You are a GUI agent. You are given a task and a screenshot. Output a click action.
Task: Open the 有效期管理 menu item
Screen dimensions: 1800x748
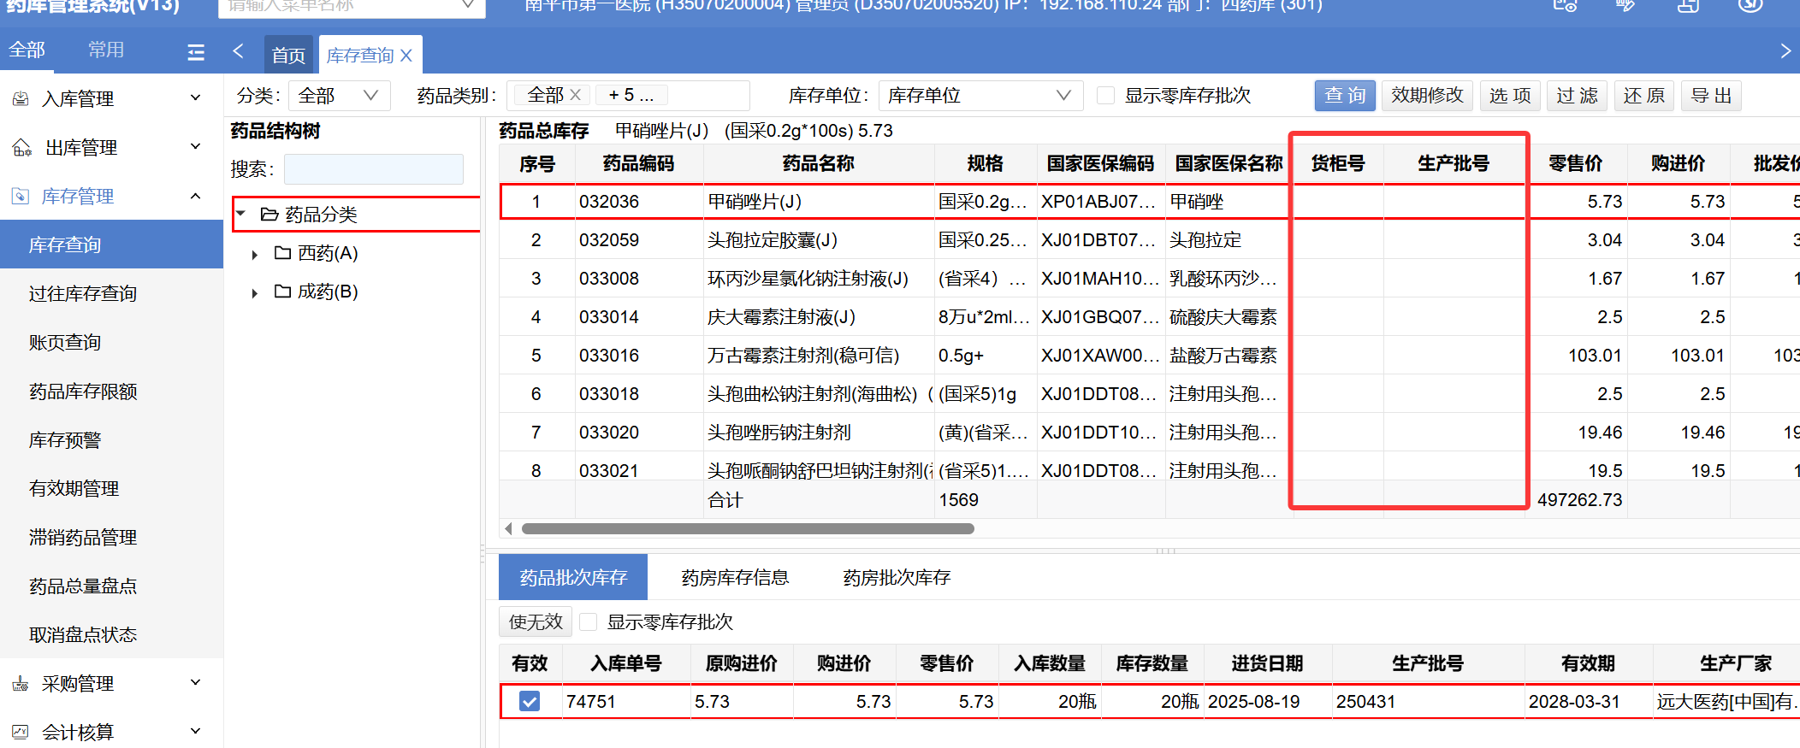(x=74, y=489)
